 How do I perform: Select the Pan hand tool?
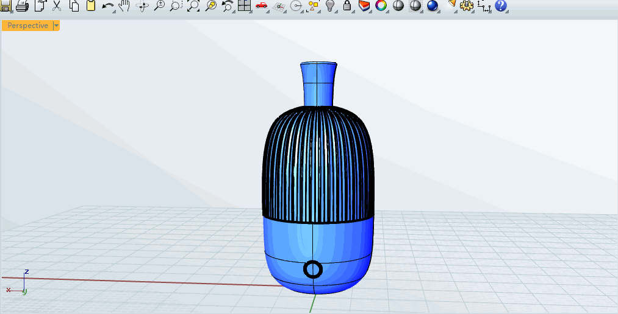tap(124, 5)
